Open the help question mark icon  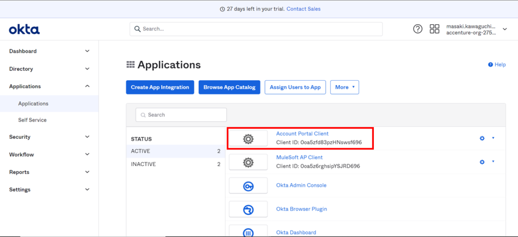tap(417, 29)
